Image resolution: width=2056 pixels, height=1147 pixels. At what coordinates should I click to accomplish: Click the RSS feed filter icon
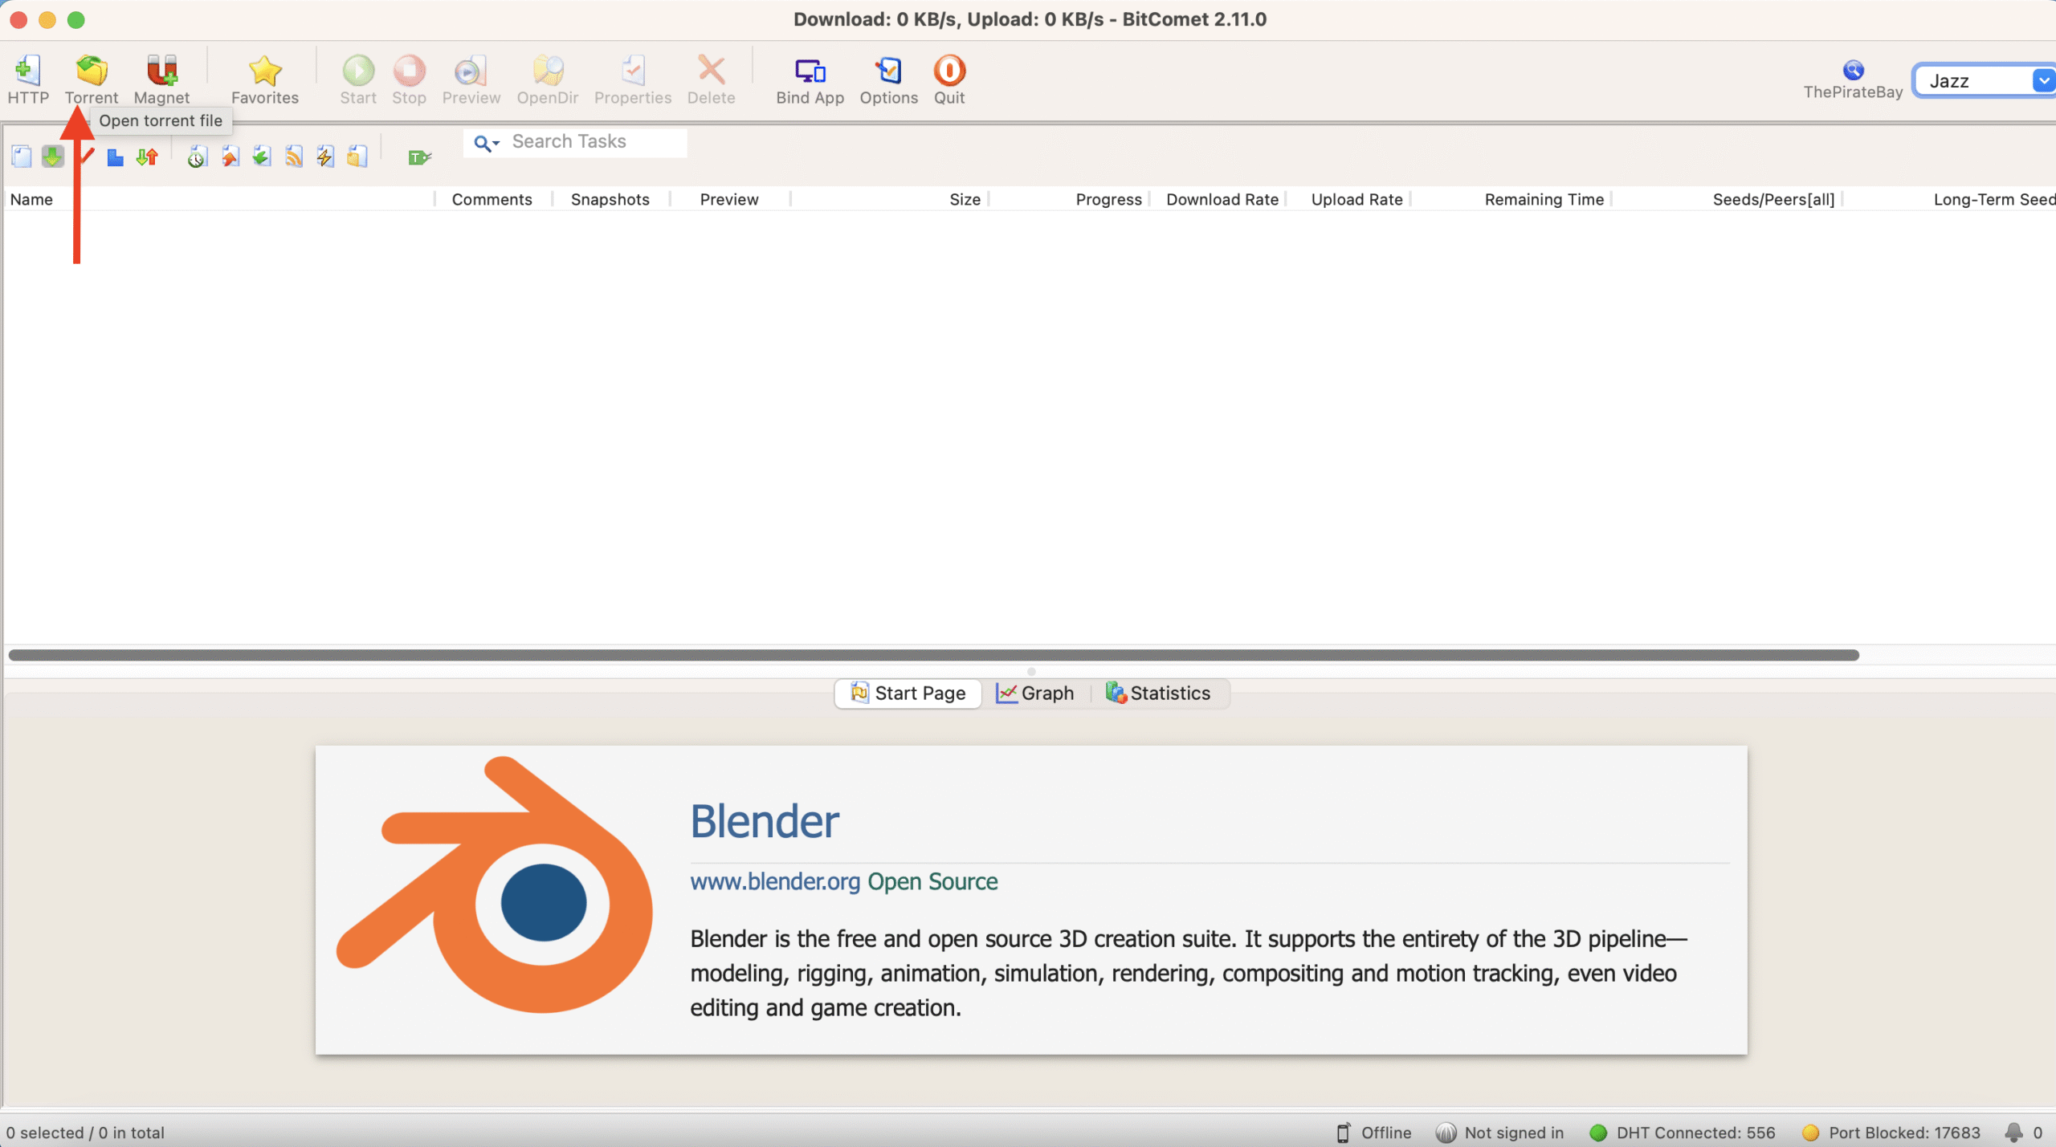tap(294, 157)
